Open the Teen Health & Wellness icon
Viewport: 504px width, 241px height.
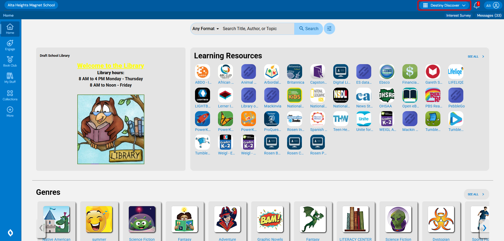tap(341, 119)
